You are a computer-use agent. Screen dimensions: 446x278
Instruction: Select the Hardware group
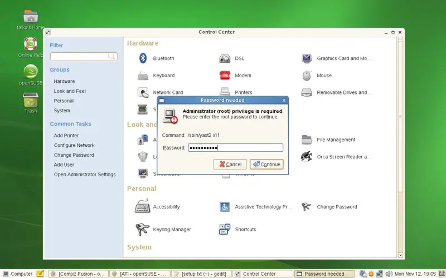tap(64, 81)
